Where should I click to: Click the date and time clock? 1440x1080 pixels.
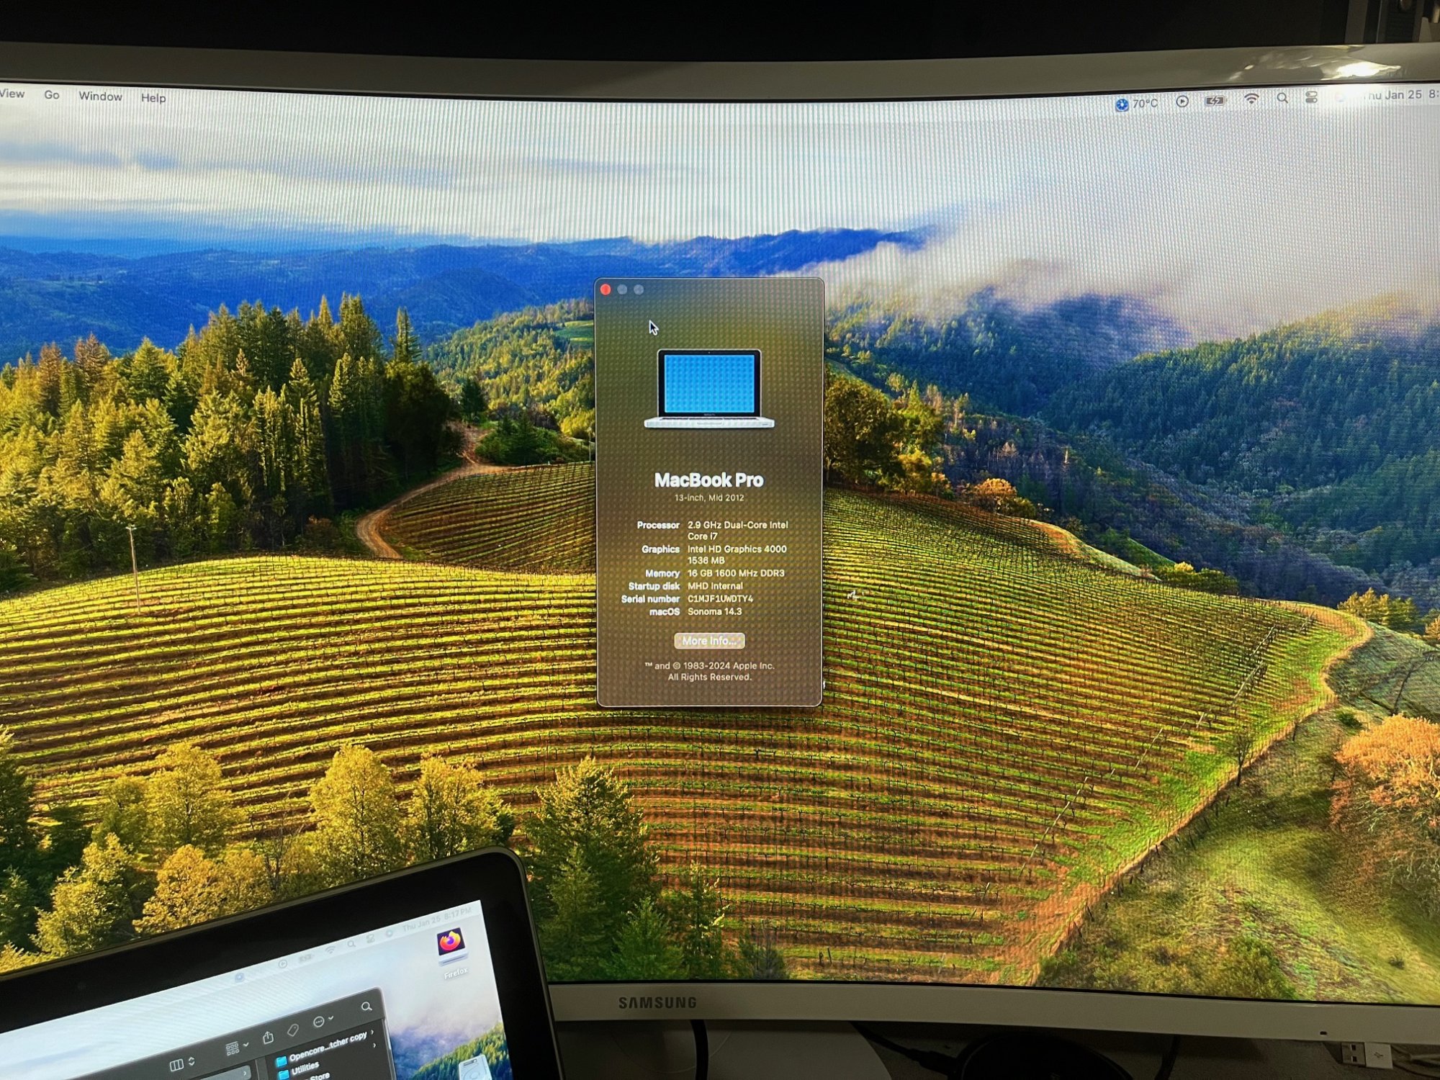click(x=1397, y=95)
